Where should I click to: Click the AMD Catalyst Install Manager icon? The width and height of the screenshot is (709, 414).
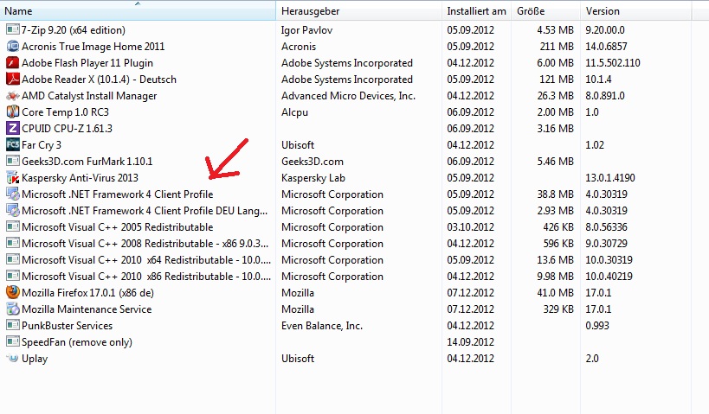point(13,96)
